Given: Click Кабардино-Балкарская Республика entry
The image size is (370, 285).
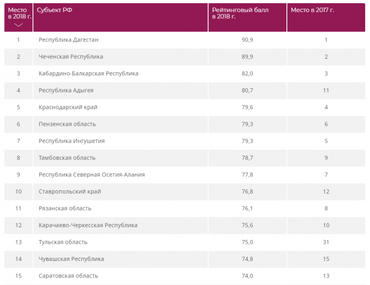Looking at the screenshot, I should coord(88,73).
